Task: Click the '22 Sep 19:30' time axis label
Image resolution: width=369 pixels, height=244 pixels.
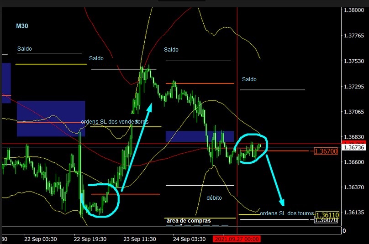Action: click(90, 239)
